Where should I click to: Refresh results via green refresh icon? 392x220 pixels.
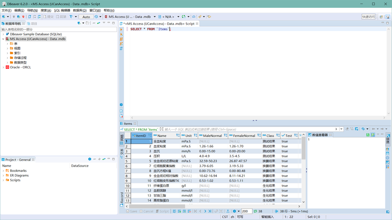point(255,211)
